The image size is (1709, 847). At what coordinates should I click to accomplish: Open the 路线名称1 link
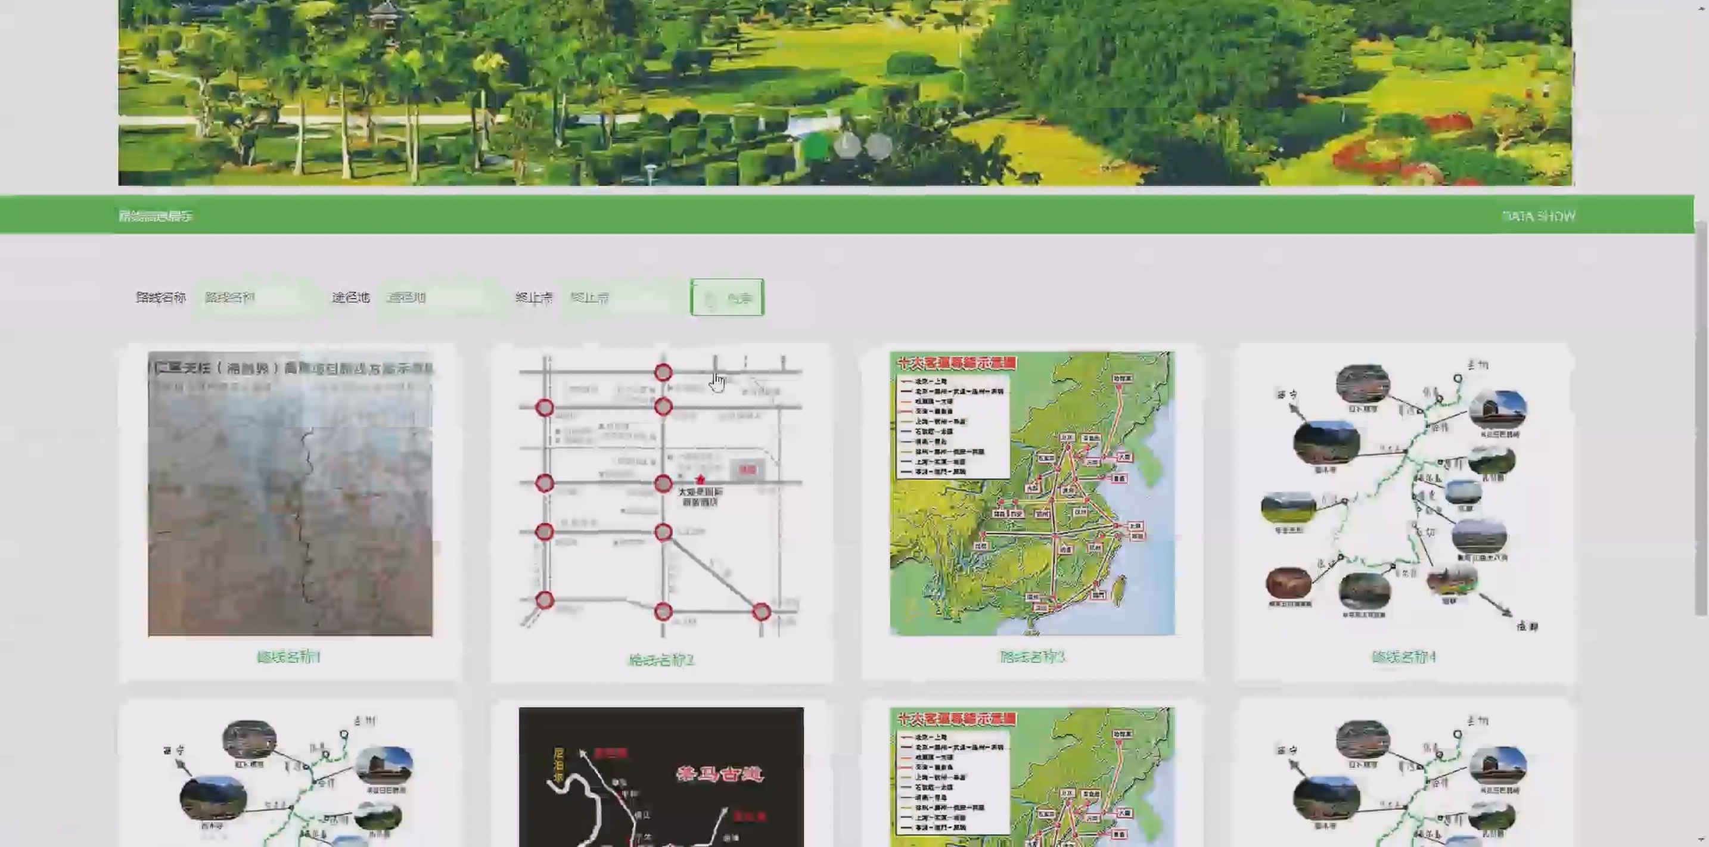[288, 658]
